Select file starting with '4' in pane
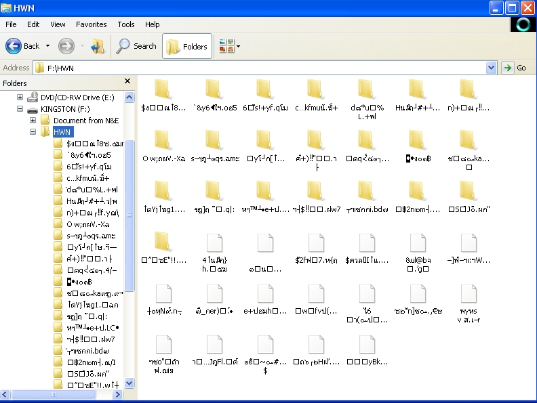The height and width of the screenshot is (403, 537). tap(215, 253)
